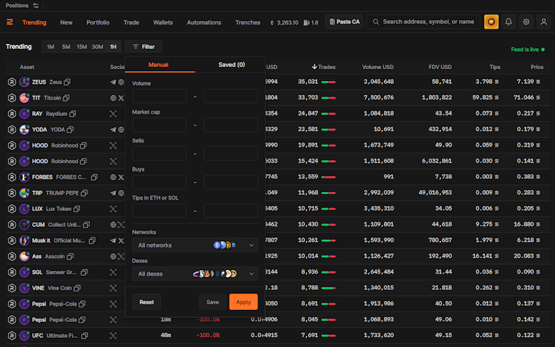This screenshot has width=555, height=347.
Task: Focus the search address input
Action: tap(423, 22)
